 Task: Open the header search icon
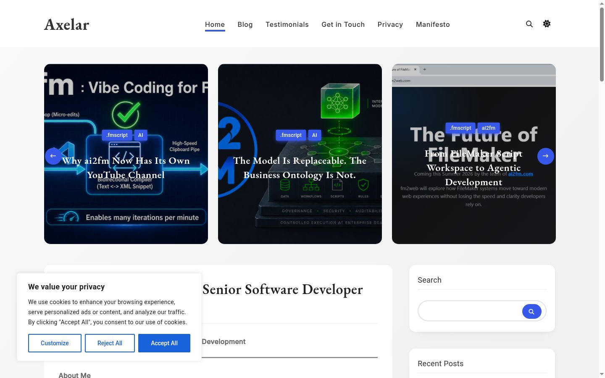point(529,24)
